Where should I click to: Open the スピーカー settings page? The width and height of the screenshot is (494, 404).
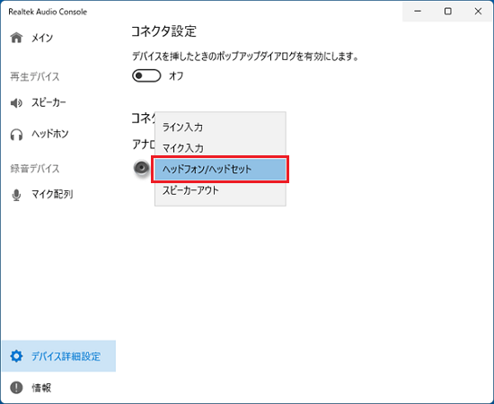tap(58, 103)
